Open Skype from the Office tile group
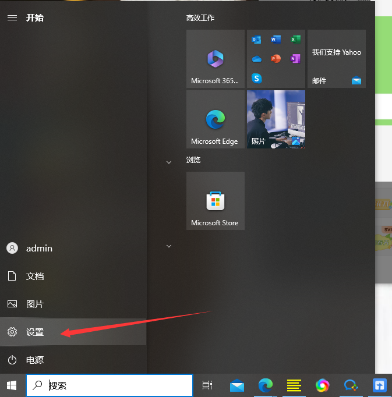 point(256,78)
